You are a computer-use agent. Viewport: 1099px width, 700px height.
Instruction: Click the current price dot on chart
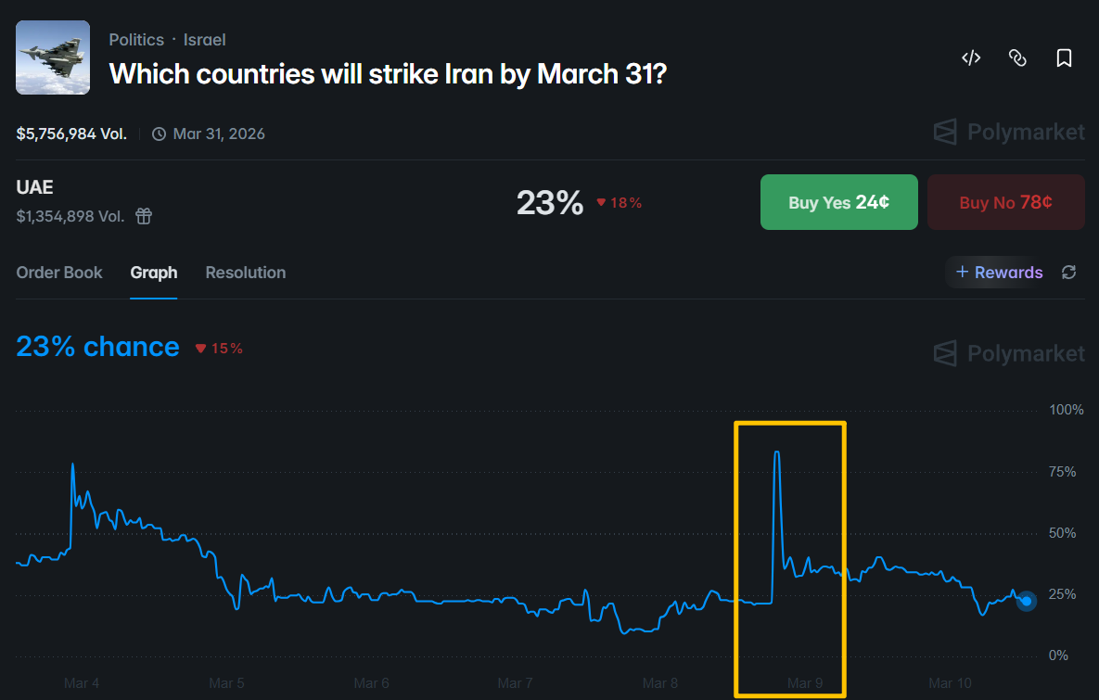pyautogui.click(x=1026, y=602)
